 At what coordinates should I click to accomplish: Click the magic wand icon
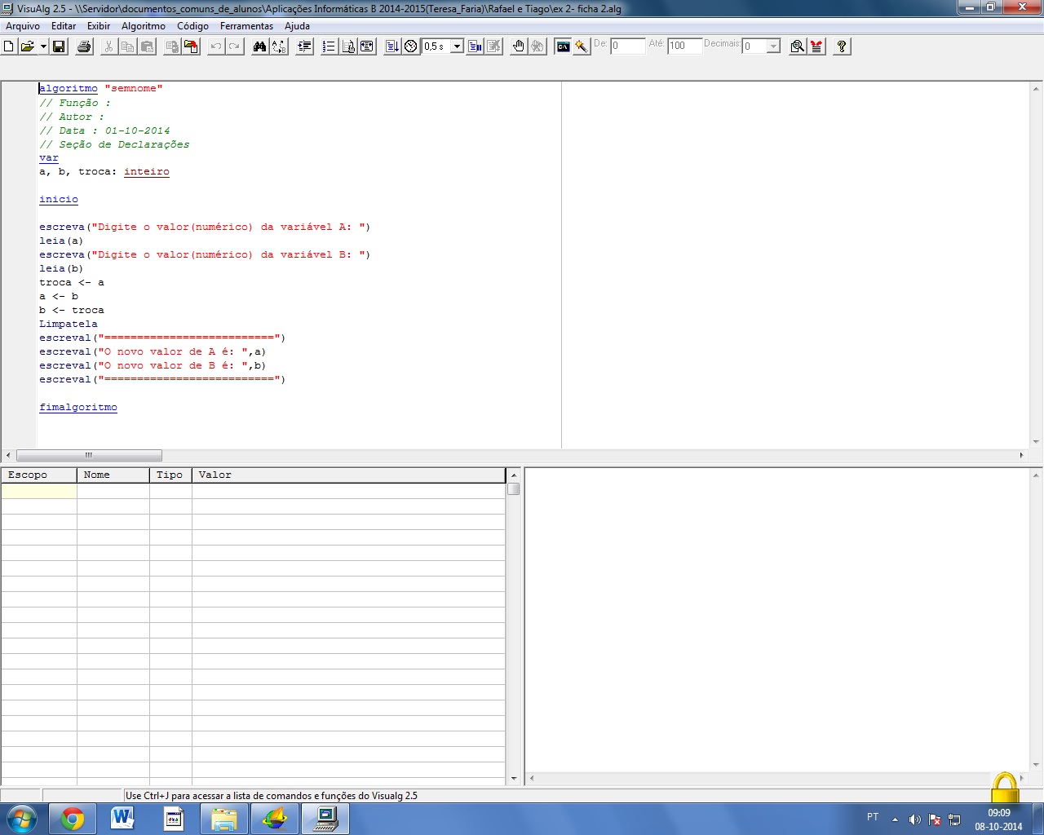tap(582, 46)
